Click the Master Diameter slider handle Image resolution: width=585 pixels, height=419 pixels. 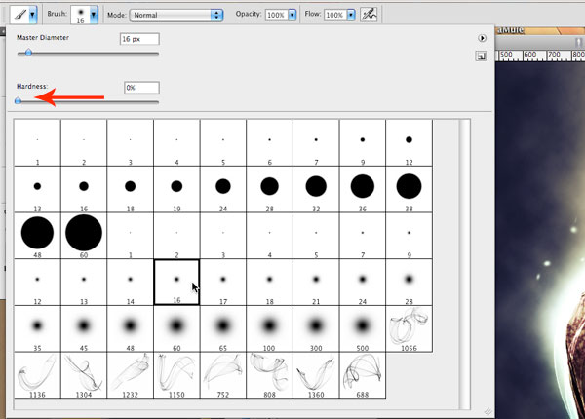(28, 53)
